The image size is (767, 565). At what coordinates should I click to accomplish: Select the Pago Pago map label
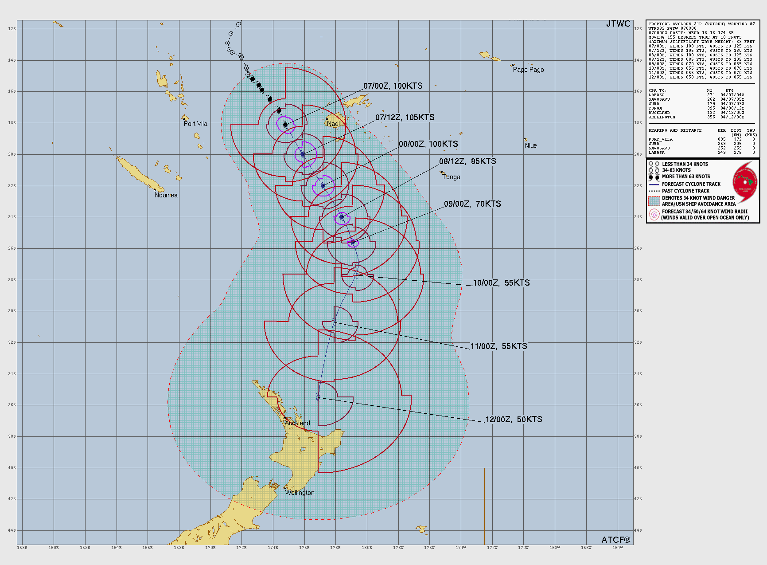coord(528,70)
